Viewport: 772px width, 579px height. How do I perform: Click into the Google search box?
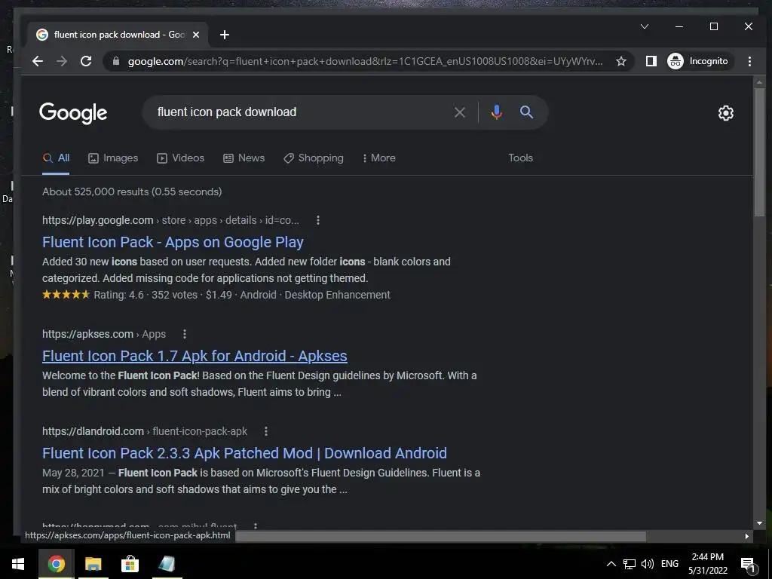(300, 112)
